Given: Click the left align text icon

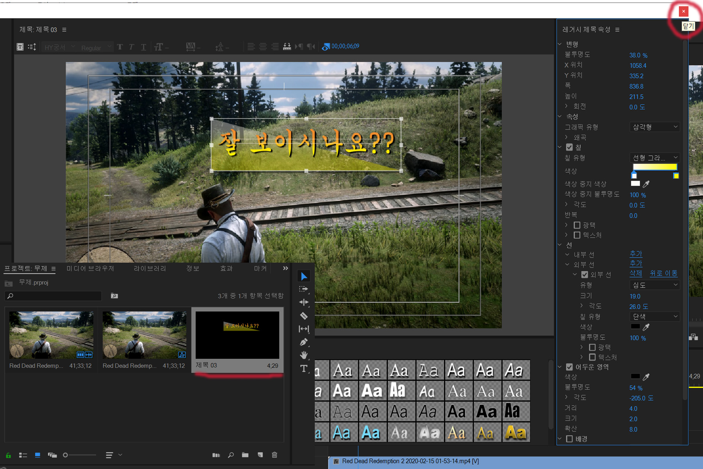Looking at the screenshot, I should 251,47.
